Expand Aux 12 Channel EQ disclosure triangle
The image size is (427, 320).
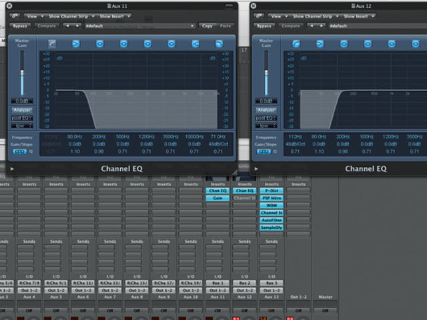coord(256,169)
